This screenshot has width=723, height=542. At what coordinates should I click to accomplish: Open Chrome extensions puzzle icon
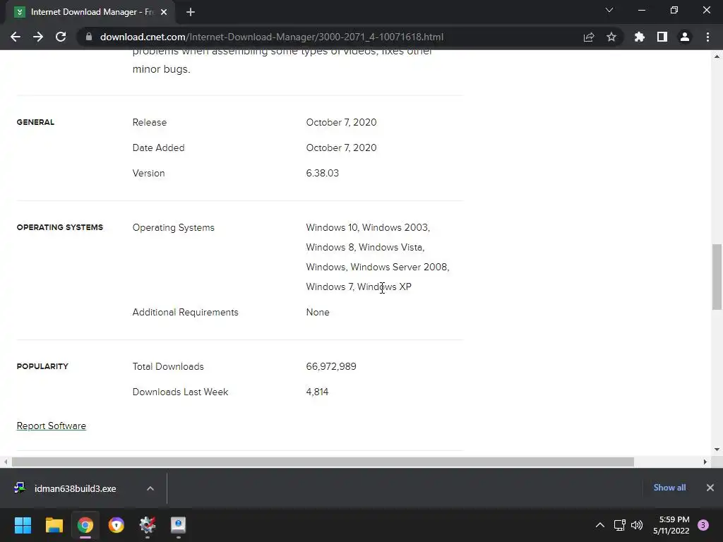click(640, 37)
